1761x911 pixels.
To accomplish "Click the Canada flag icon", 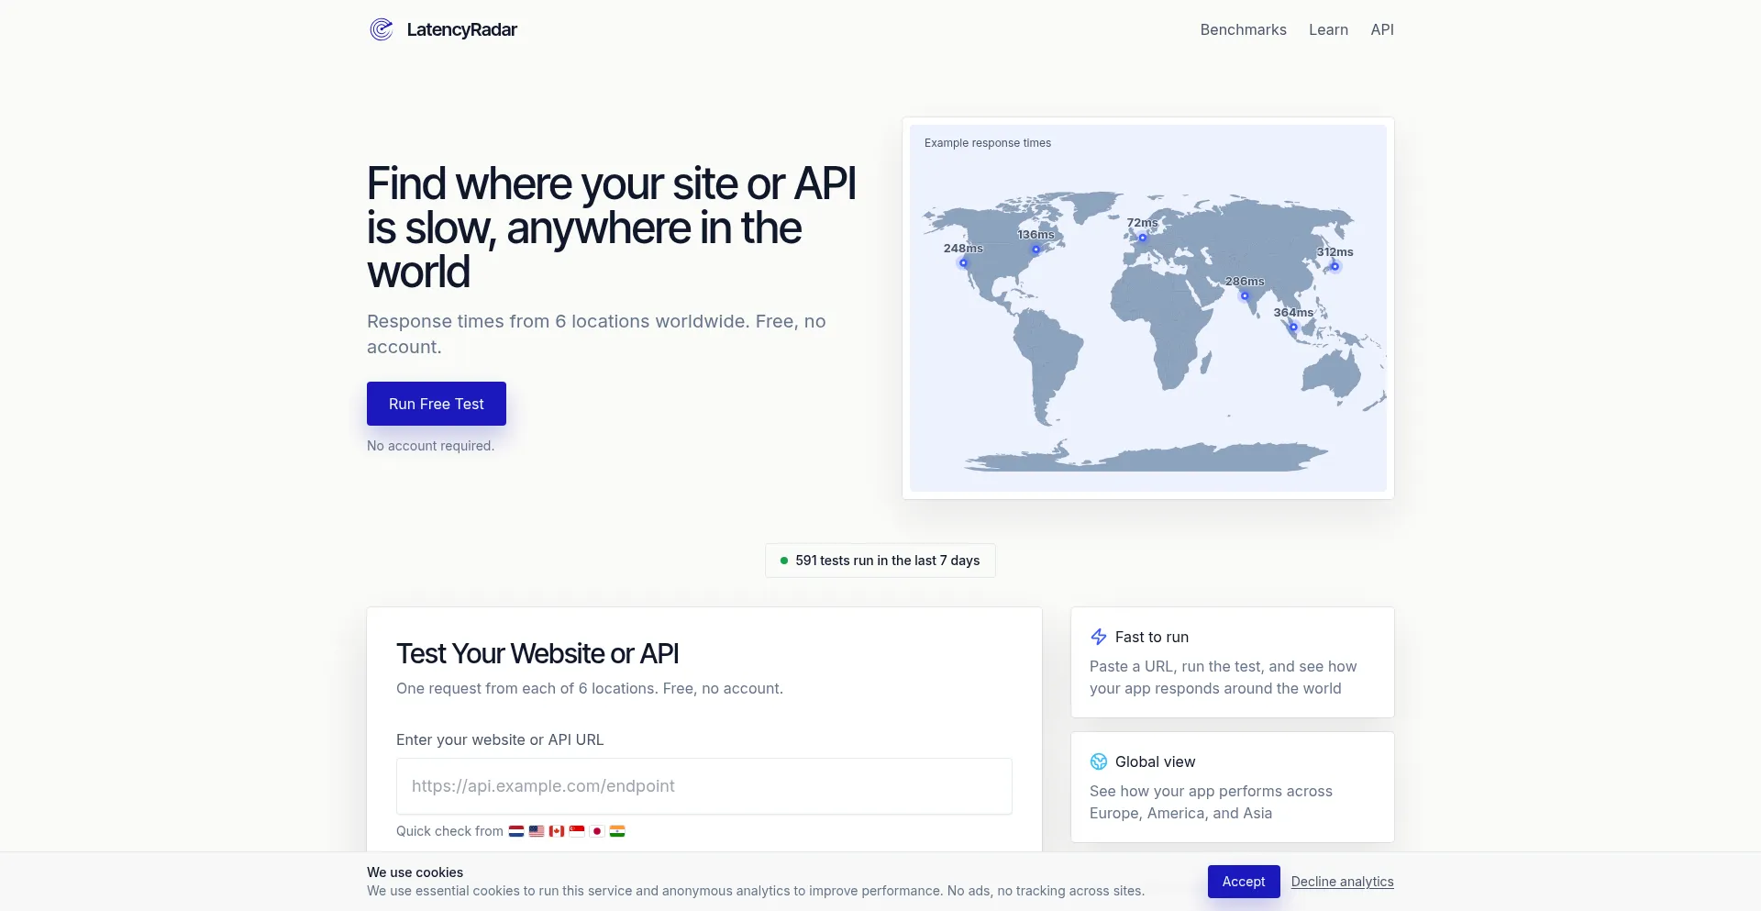I will click(x=557, y=831).
